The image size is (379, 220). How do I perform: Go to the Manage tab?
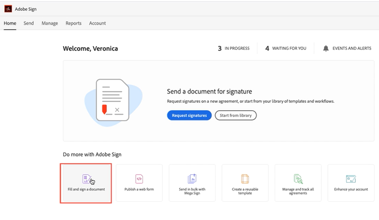click(50, 23)
